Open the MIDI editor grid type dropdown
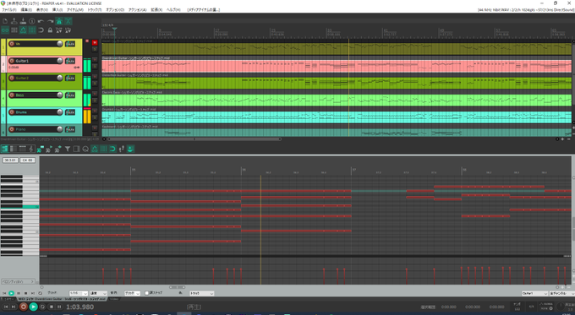The height and width of the screenshot is (315, 575). pos(98,293)
